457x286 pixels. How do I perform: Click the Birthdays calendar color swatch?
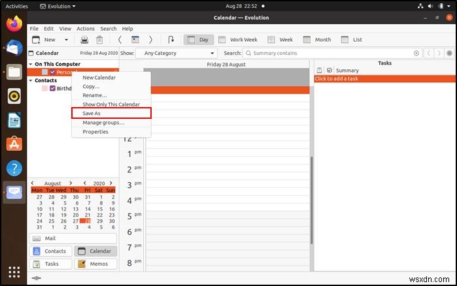pyautogui.click(x=44, y=88)
